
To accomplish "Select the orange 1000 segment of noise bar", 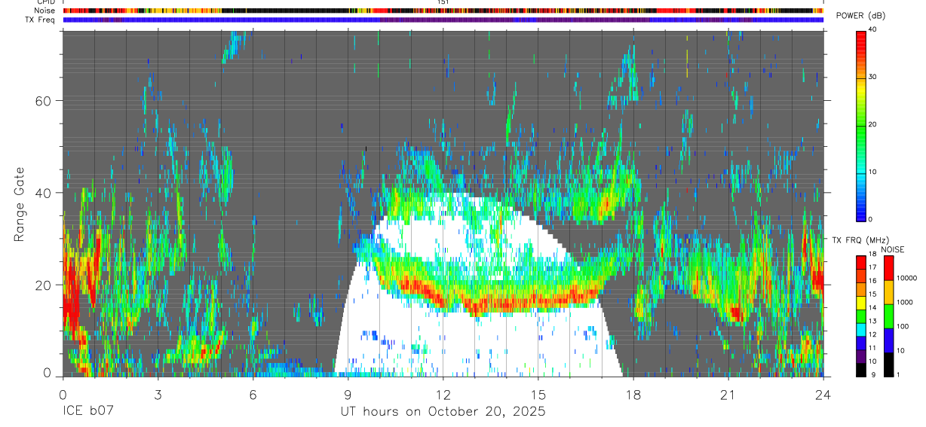I will click(x=888, y=292).
